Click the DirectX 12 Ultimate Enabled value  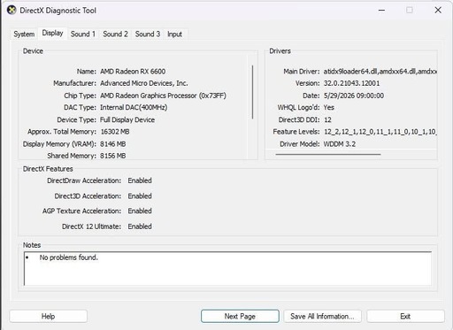(140, 226)
